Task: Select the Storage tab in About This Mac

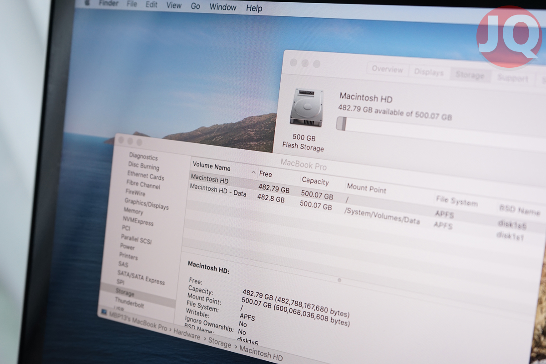Action: (470, 76)
